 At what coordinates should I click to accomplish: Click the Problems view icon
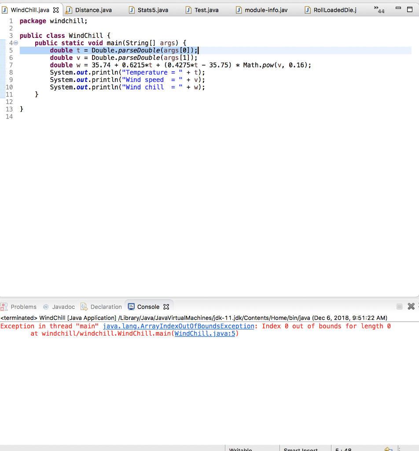4,307
